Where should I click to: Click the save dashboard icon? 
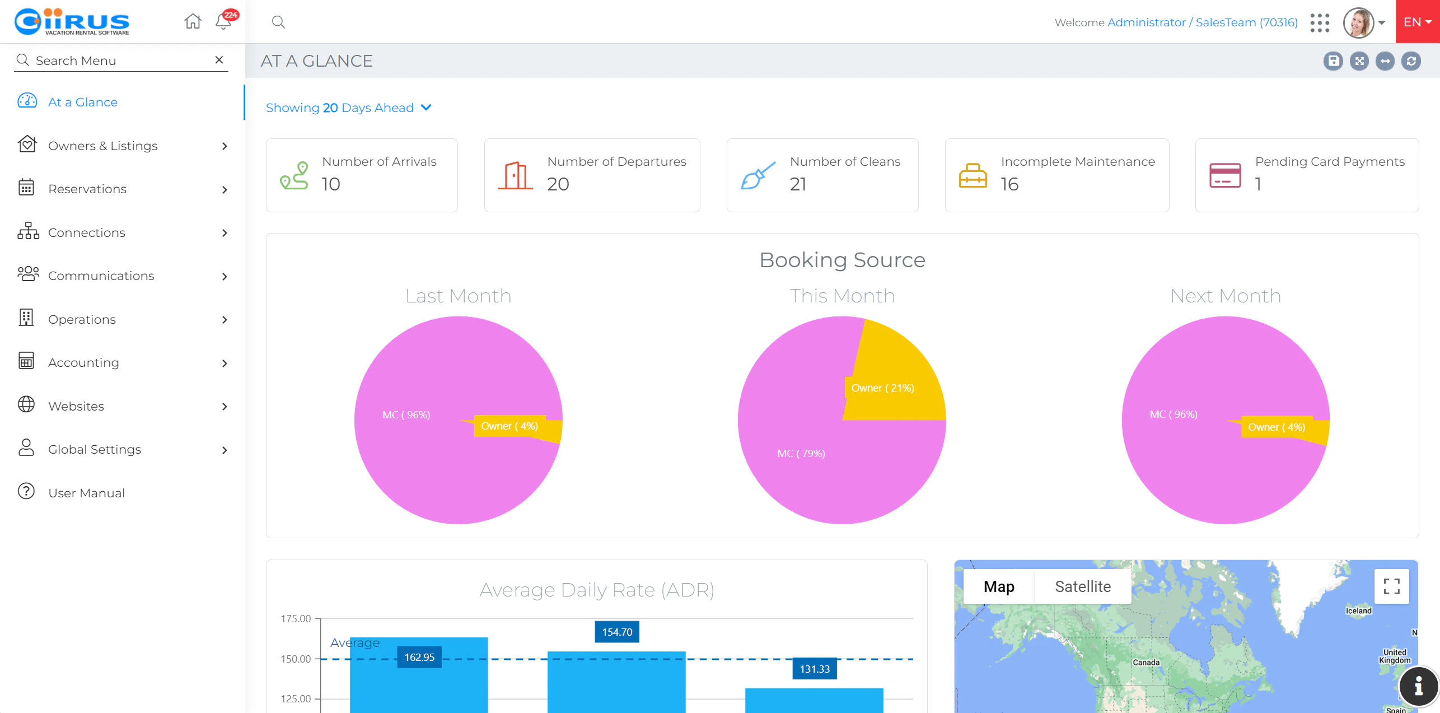(1333, 61)
